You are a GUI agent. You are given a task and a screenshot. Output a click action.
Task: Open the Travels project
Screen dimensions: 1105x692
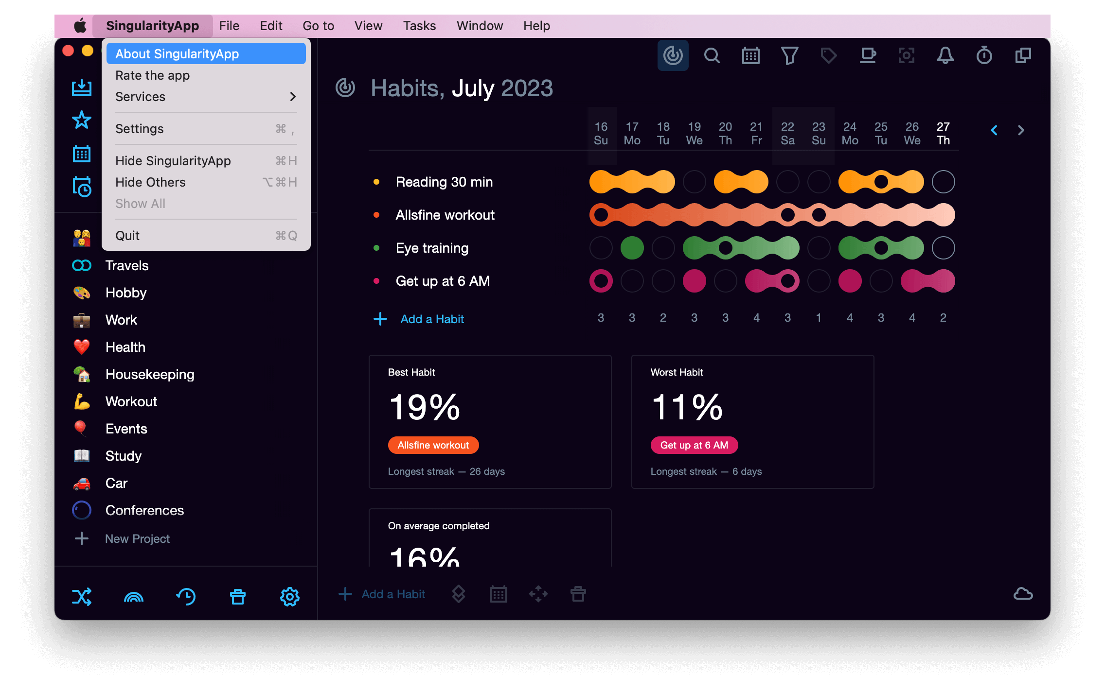pyautogui.click(x=127, y=265)
